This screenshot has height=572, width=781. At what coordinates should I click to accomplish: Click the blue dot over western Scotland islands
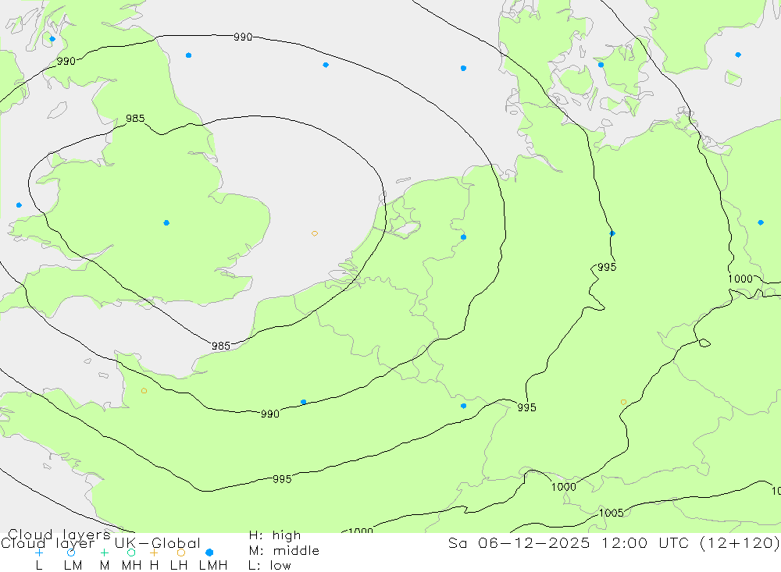coord(52,39)
